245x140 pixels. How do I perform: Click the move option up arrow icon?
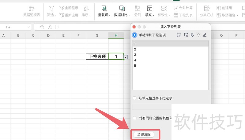pyautogui.click(x=198, y=35)
